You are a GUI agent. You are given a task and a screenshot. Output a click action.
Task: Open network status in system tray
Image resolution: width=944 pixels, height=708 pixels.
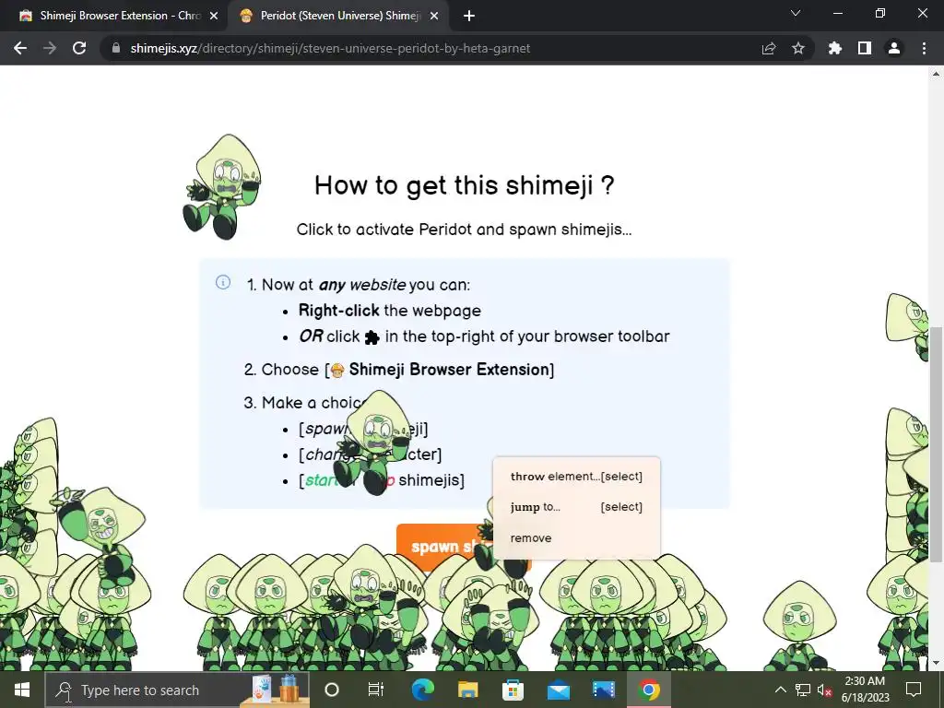[x=803, y=690]
